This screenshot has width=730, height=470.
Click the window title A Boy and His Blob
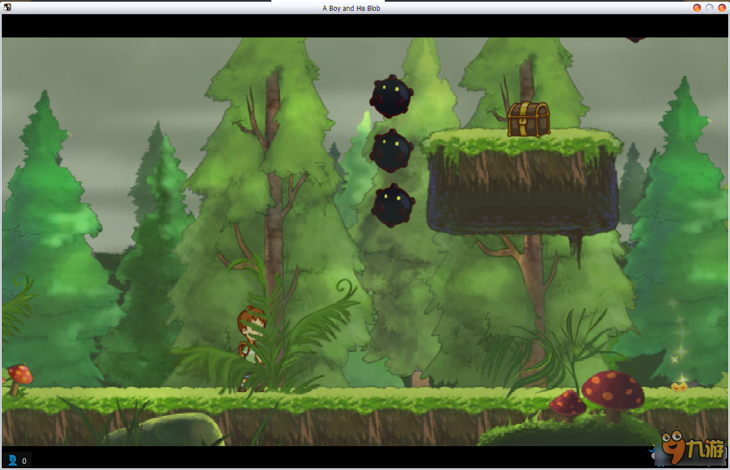coord(351,8)
